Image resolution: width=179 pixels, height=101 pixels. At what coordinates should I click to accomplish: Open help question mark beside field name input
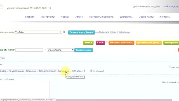(45, 50)
